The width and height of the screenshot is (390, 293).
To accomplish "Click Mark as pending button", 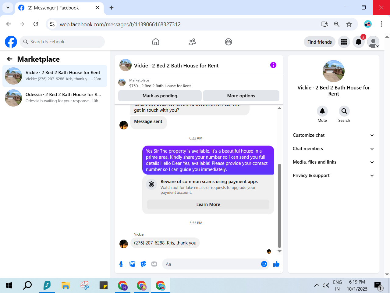I will (x=160, y=96).
